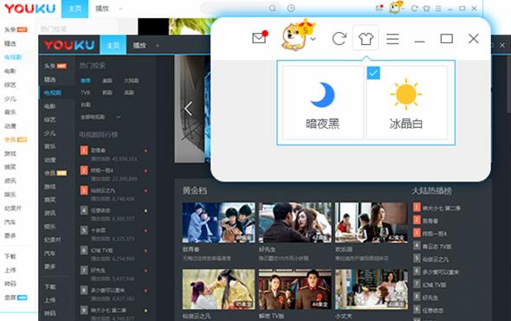Open 更多 in the light window sidebar
Viewport: 511px width, 321px height.
click(x=10, y=235)
